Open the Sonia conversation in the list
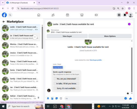 21,71
